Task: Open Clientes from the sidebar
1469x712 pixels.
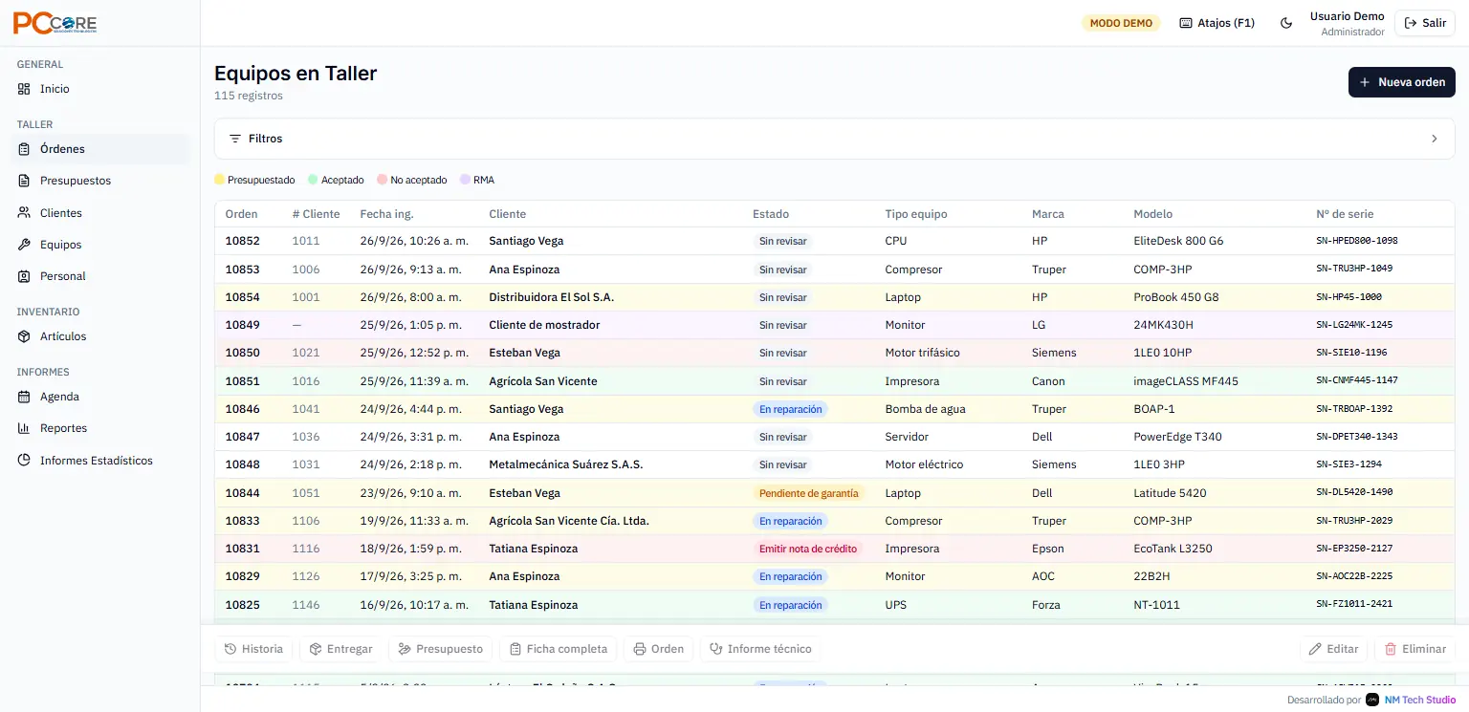Action: tap(99, 213)
